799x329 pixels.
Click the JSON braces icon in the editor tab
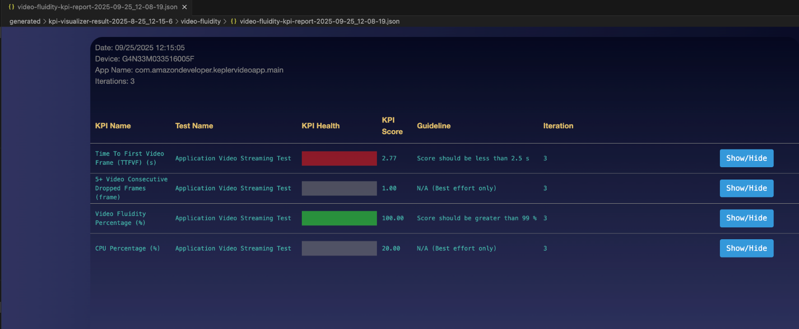[11, 7]
